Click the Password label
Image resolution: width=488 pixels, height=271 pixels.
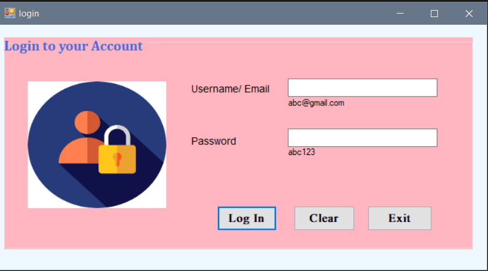tap(214, 141)
